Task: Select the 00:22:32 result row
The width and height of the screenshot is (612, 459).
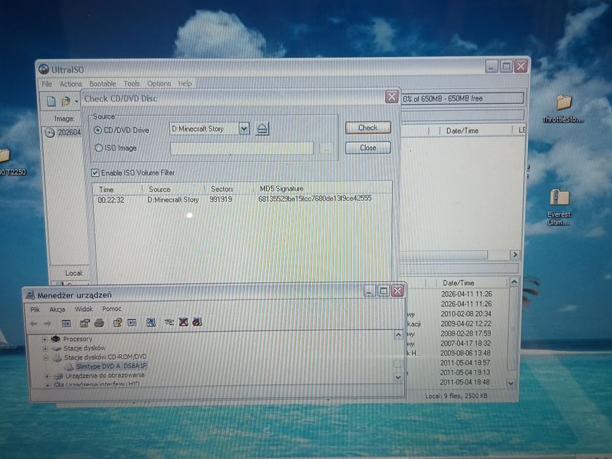Action: 242,199
